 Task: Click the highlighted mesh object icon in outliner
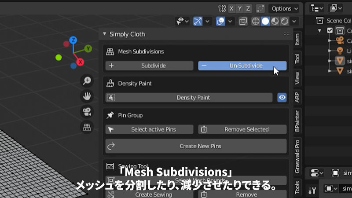(340, 61)
